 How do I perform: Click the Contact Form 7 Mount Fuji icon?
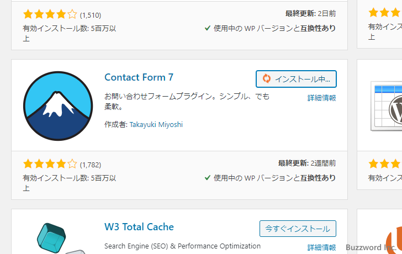click(x=57, y=105)
